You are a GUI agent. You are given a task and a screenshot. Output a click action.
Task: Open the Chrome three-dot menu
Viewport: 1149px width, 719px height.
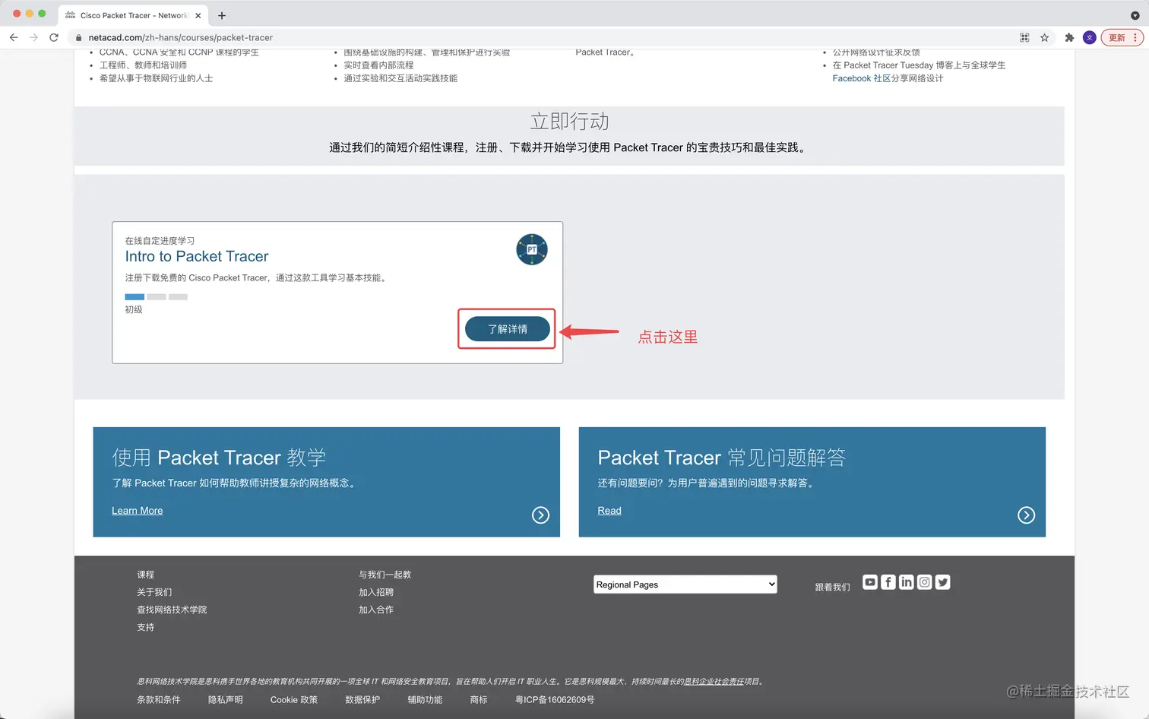click(1135, 37)
